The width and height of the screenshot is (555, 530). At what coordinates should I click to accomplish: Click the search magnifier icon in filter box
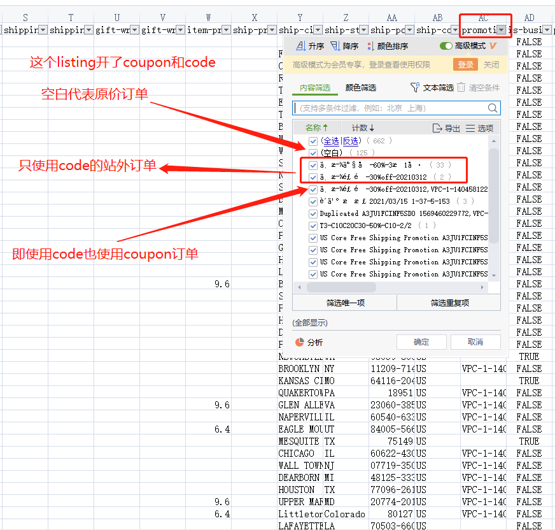(x=493, y=108)
